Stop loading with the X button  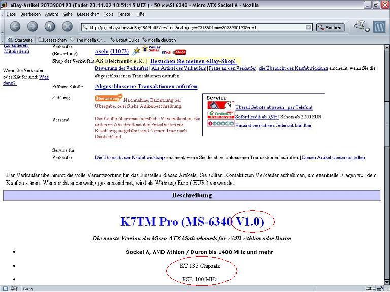point(67,26)
